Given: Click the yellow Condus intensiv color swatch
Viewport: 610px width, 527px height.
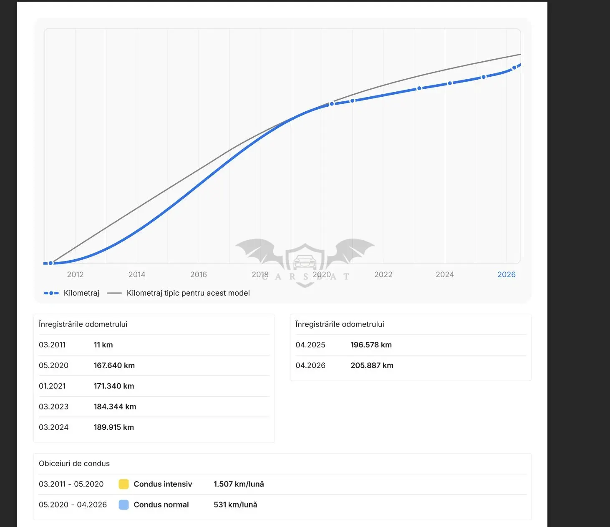Looking at the screenshot, I should [x=124, y=484].
